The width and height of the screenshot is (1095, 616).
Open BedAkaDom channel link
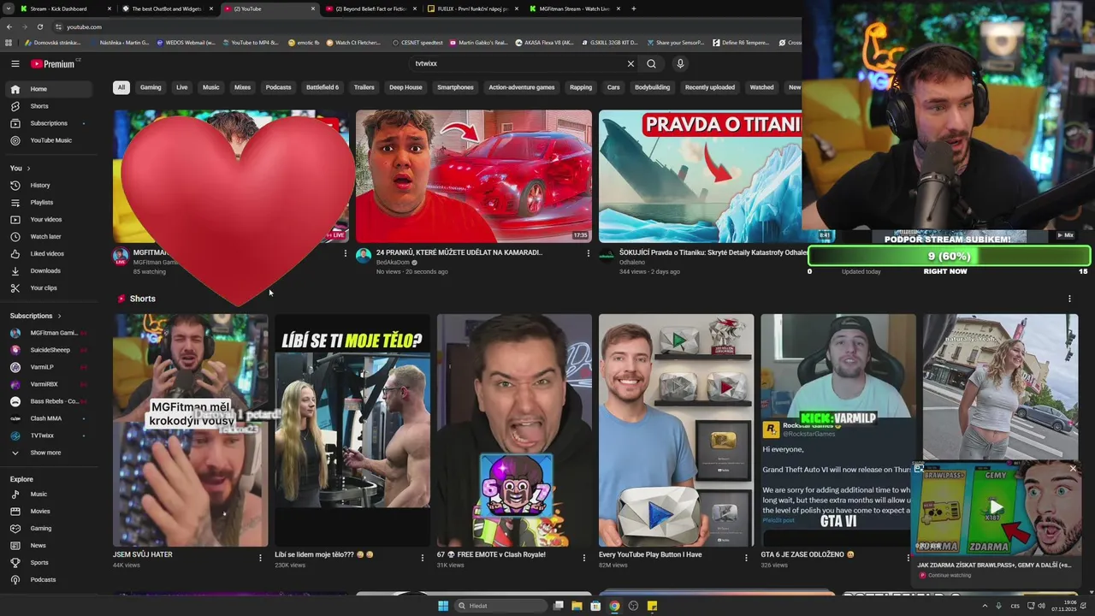click(393, 263)
